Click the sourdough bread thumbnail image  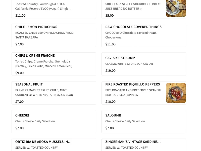pyautogui.click(x=176, y=7)
